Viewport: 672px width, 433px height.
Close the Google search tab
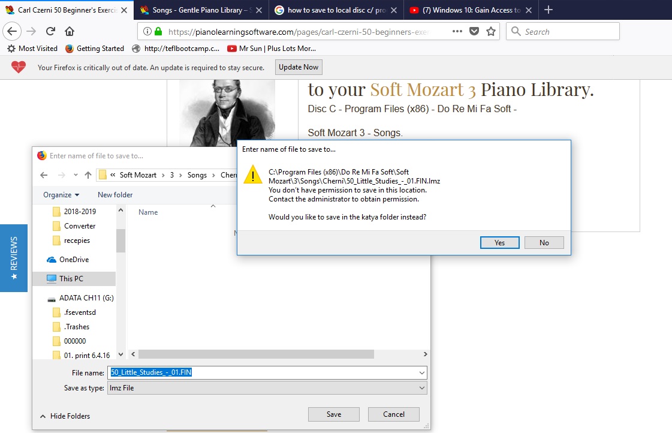394,10
